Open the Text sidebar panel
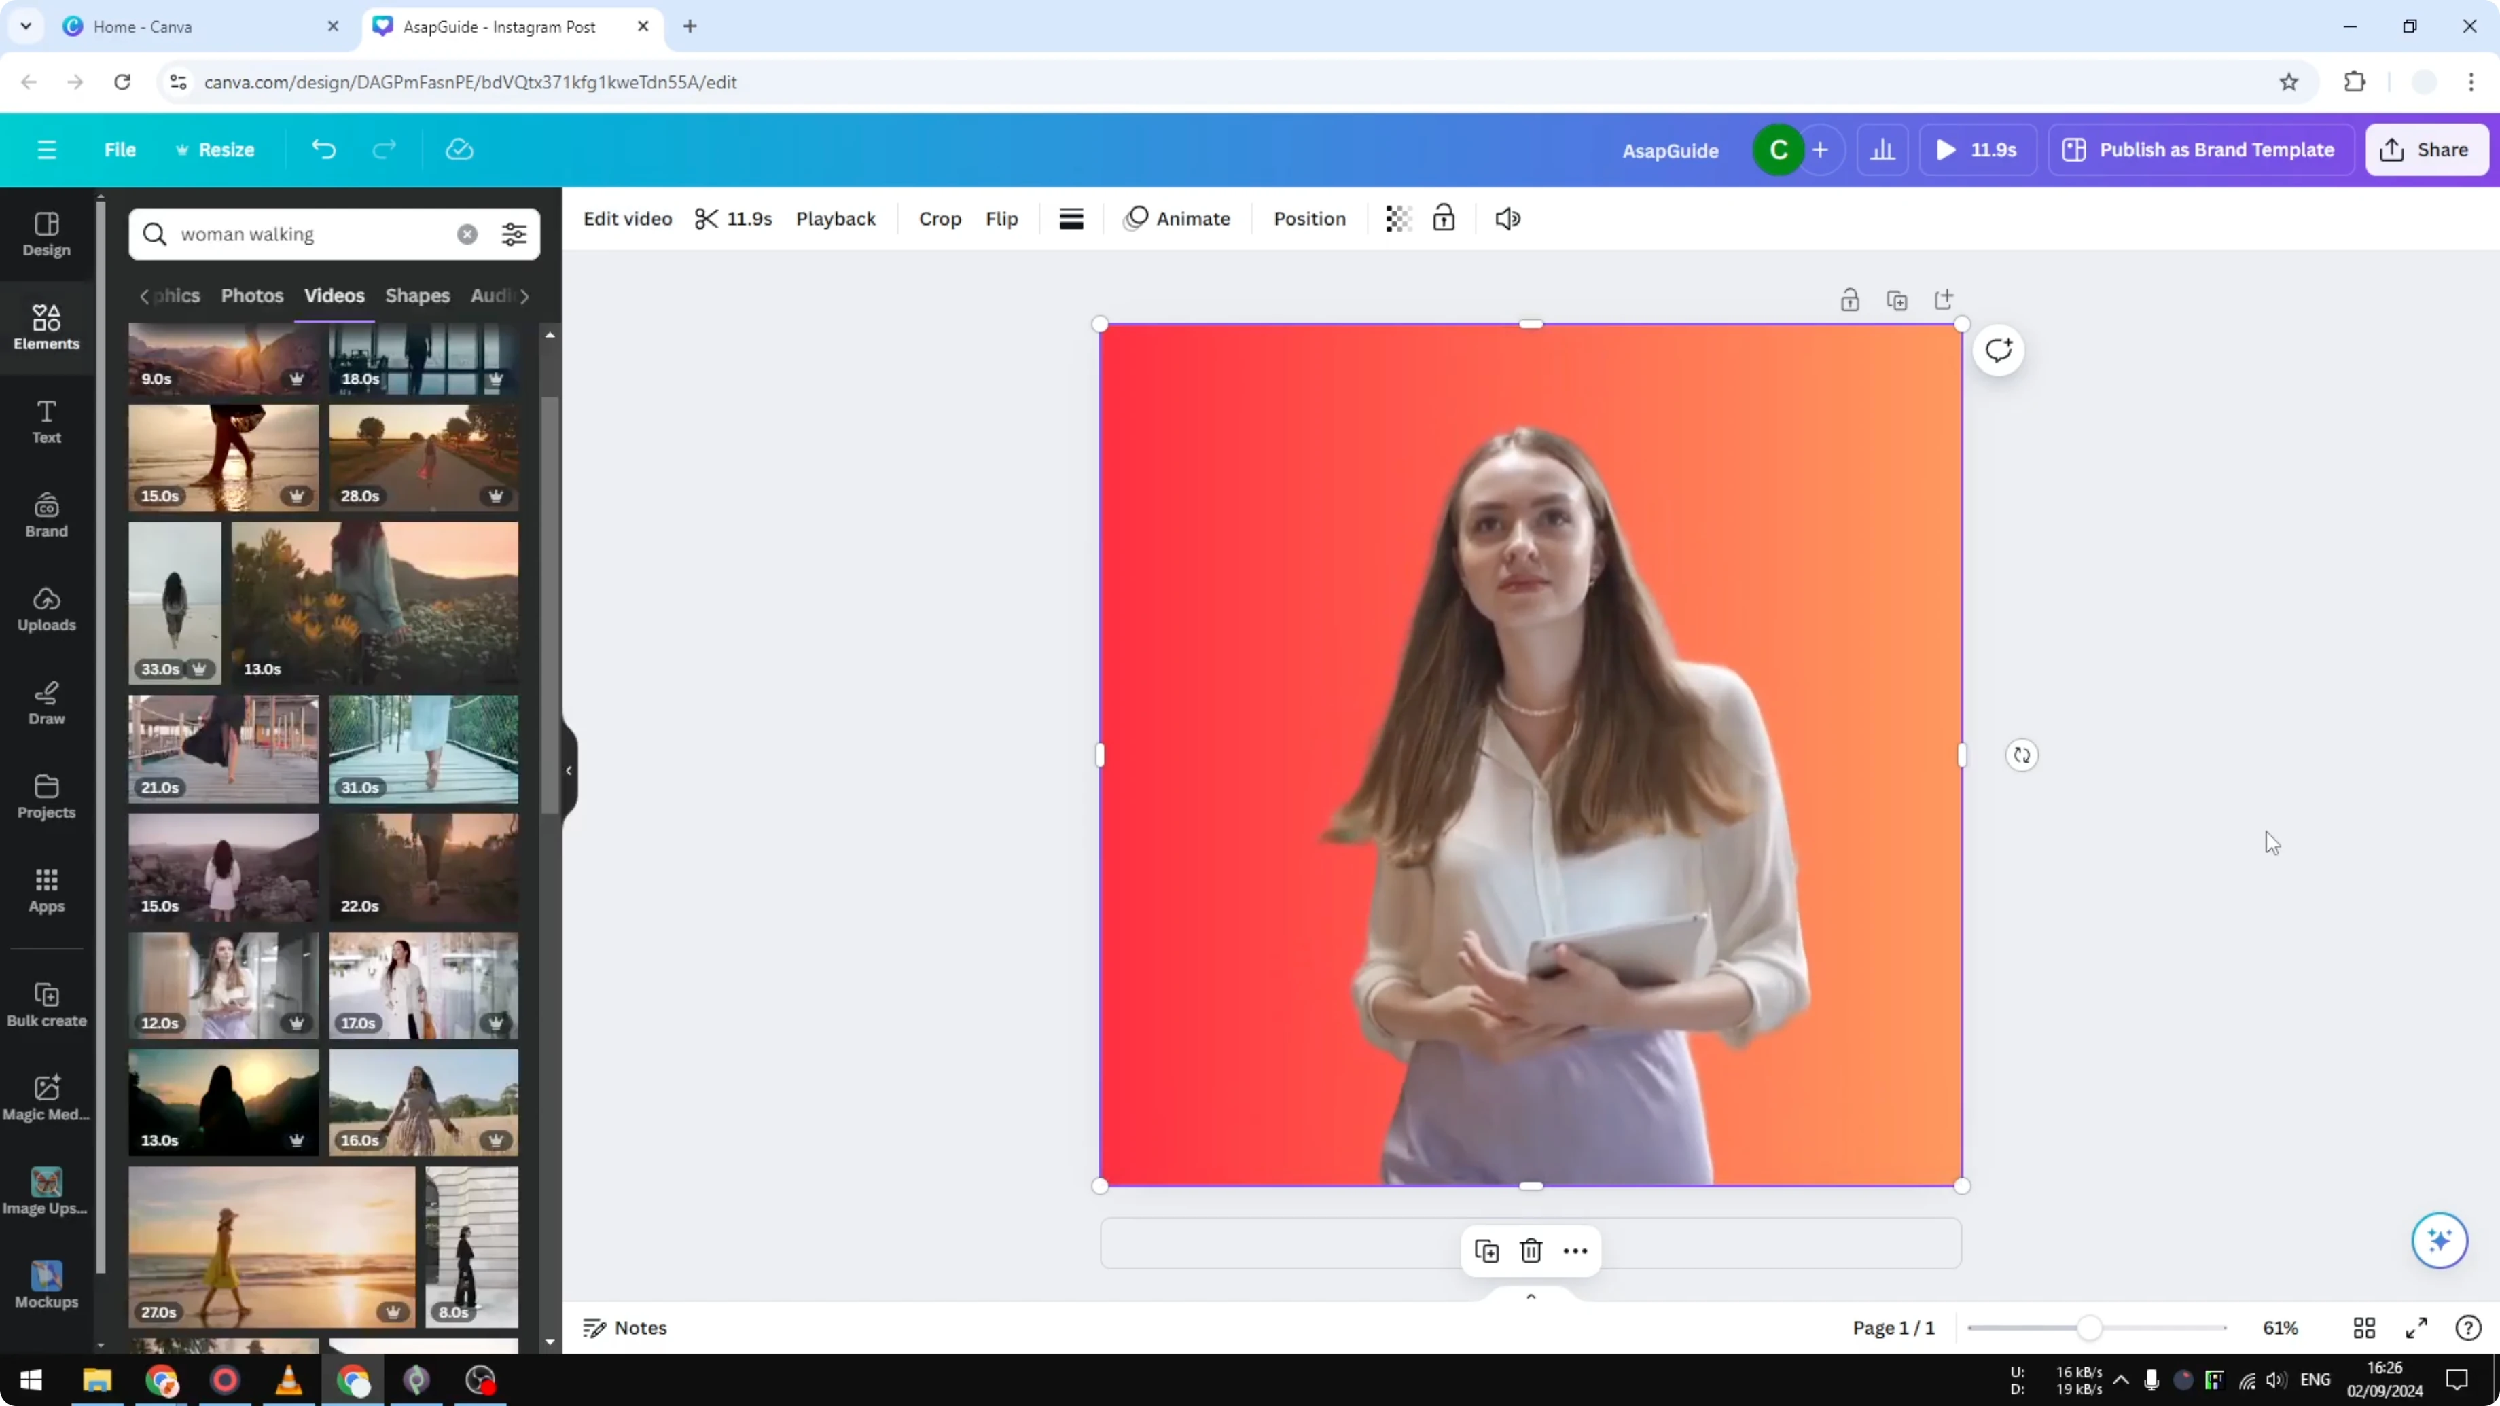Viewport: 2500px width, 1406px height. click(x=47, y=422)
